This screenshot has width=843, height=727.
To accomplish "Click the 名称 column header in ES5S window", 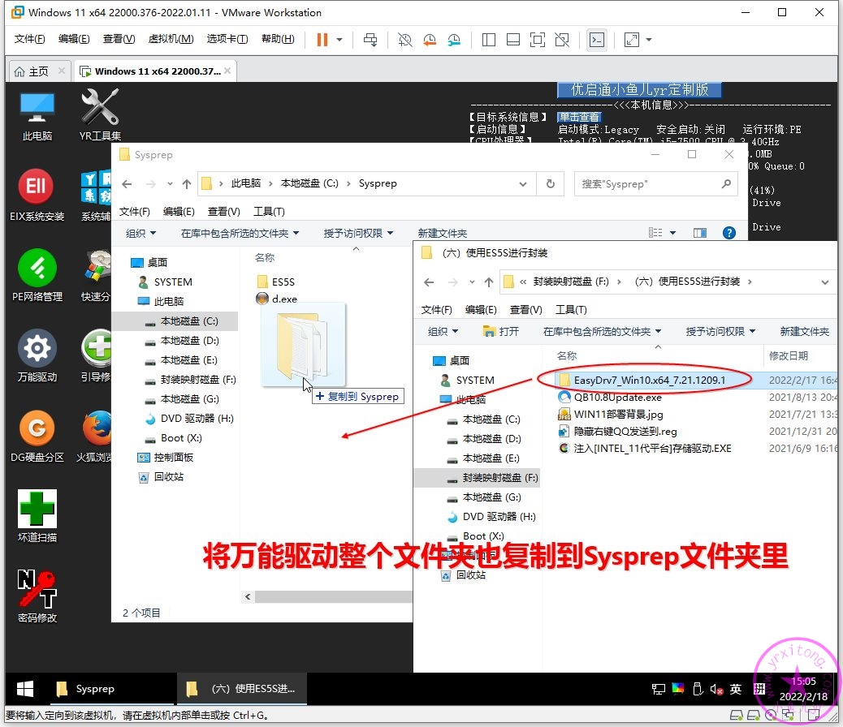I will [x=567, y=355].
